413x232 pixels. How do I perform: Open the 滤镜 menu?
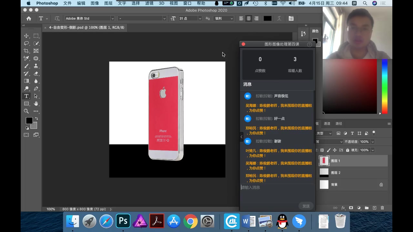tap(149, 3)
